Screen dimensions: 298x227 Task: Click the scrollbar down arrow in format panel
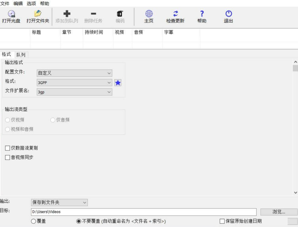tap(295, 192)
